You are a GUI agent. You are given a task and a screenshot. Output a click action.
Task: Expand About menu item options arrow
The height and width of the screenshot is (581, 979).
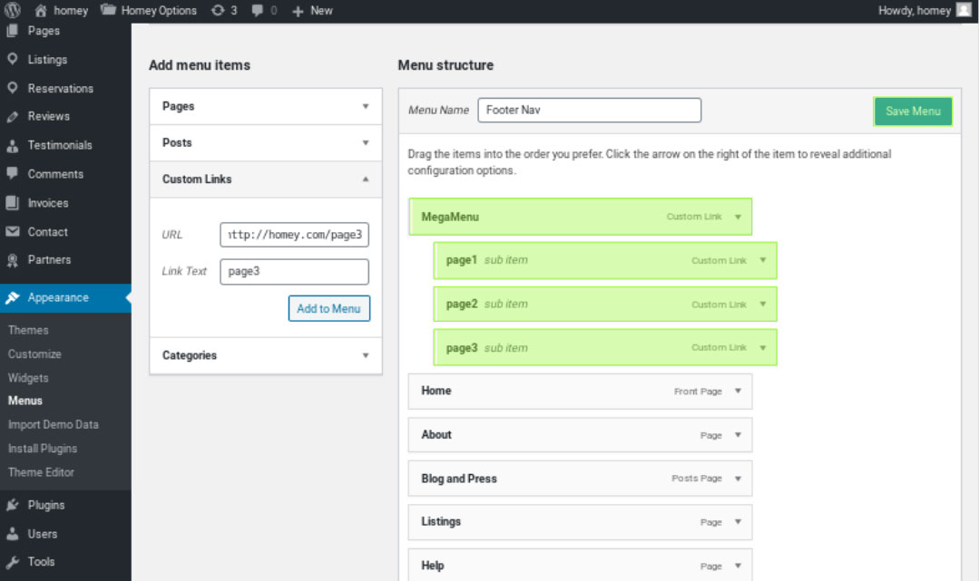[x=738, y=435]
